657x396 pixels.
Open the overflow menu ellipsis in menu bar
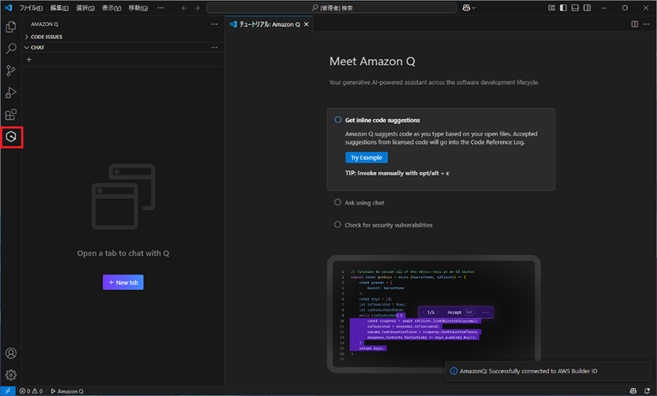[160, 8]
